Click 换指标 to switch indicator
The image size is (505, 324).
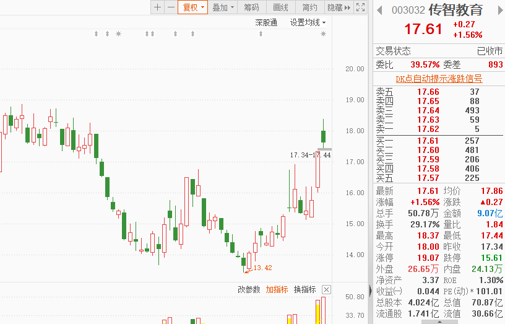[x=305, y=289]
